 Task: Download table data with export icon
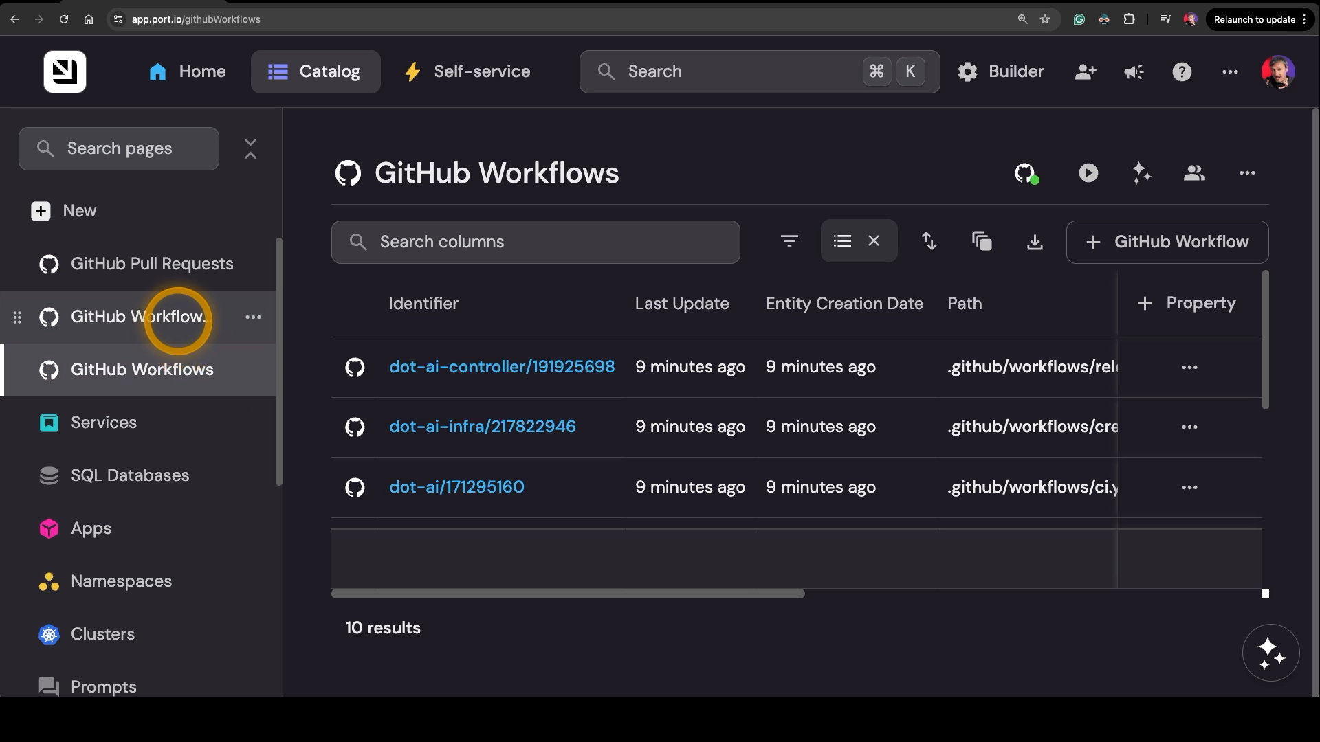click(1035, 241)
